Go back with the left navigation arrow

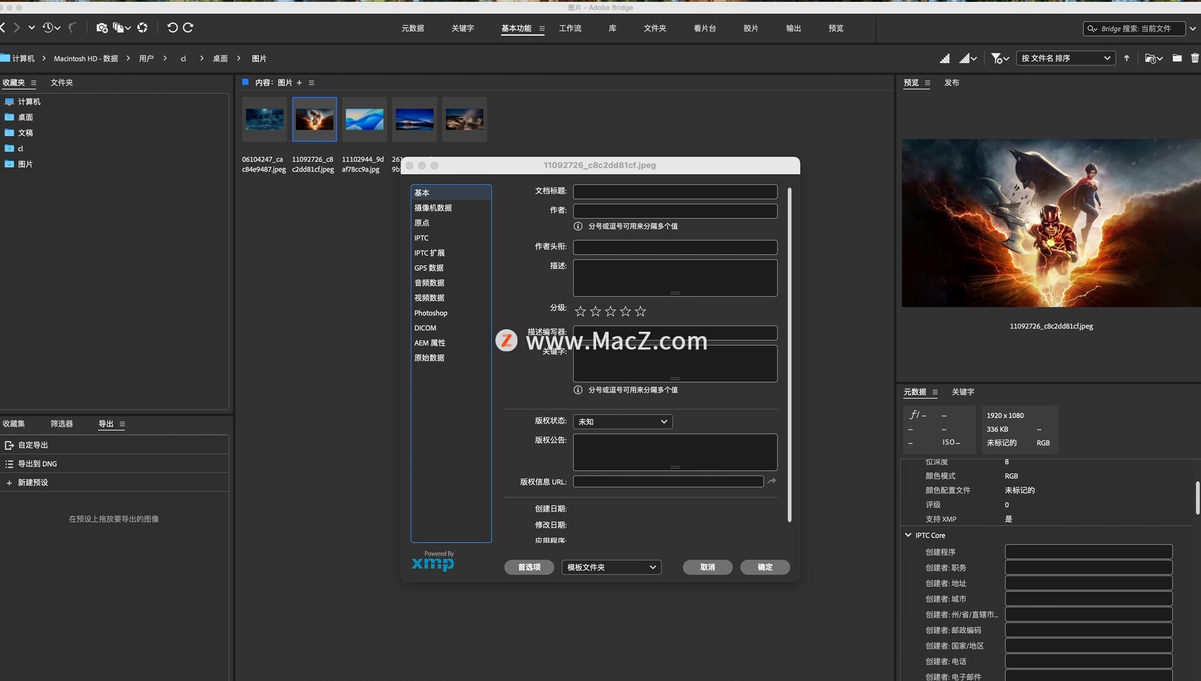click(3, 28)
